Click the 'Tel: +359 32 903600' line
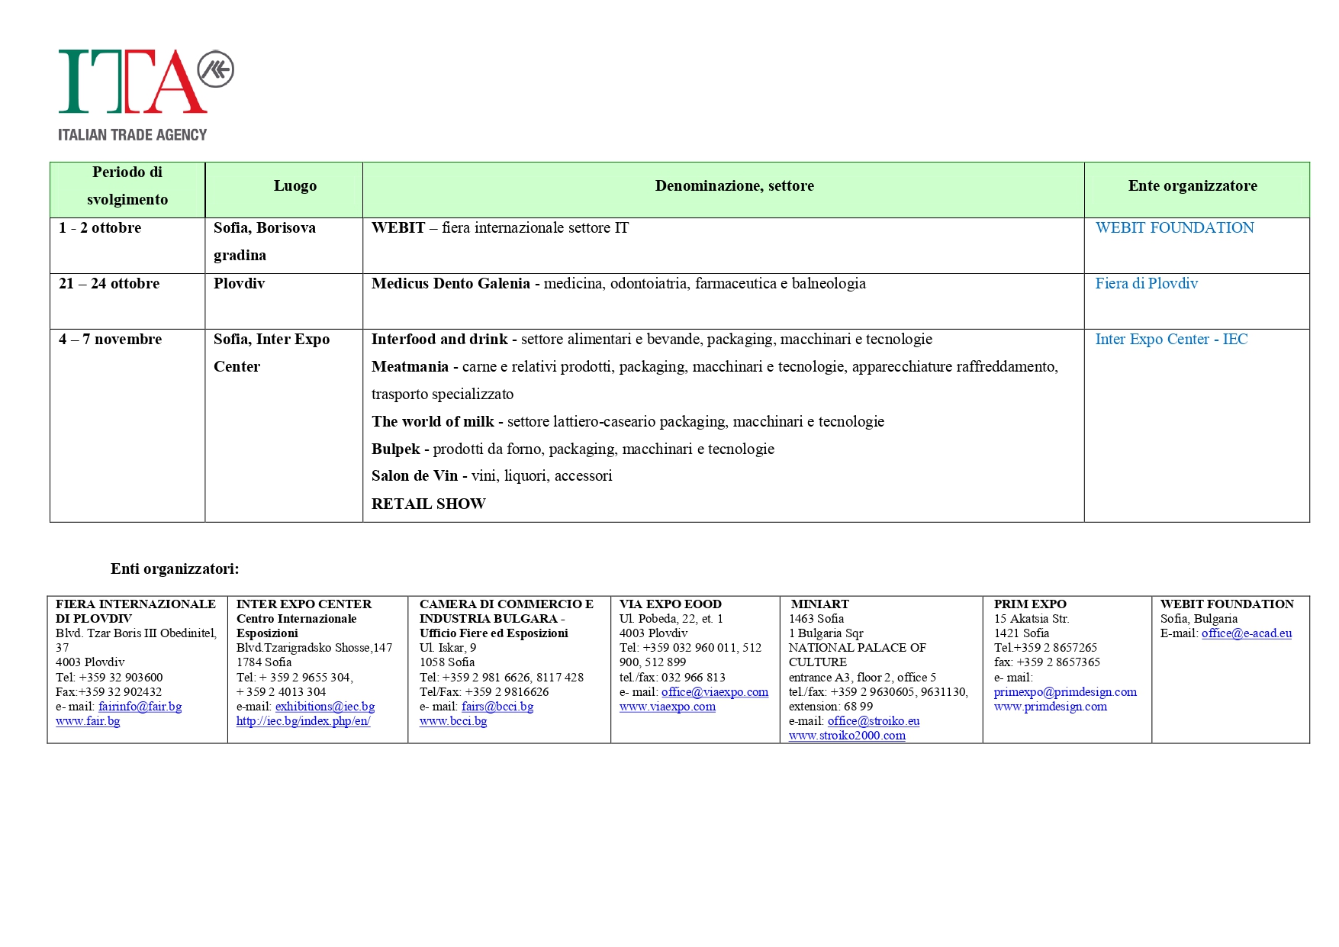The image size is (1339, 947). tap(109, 678)
